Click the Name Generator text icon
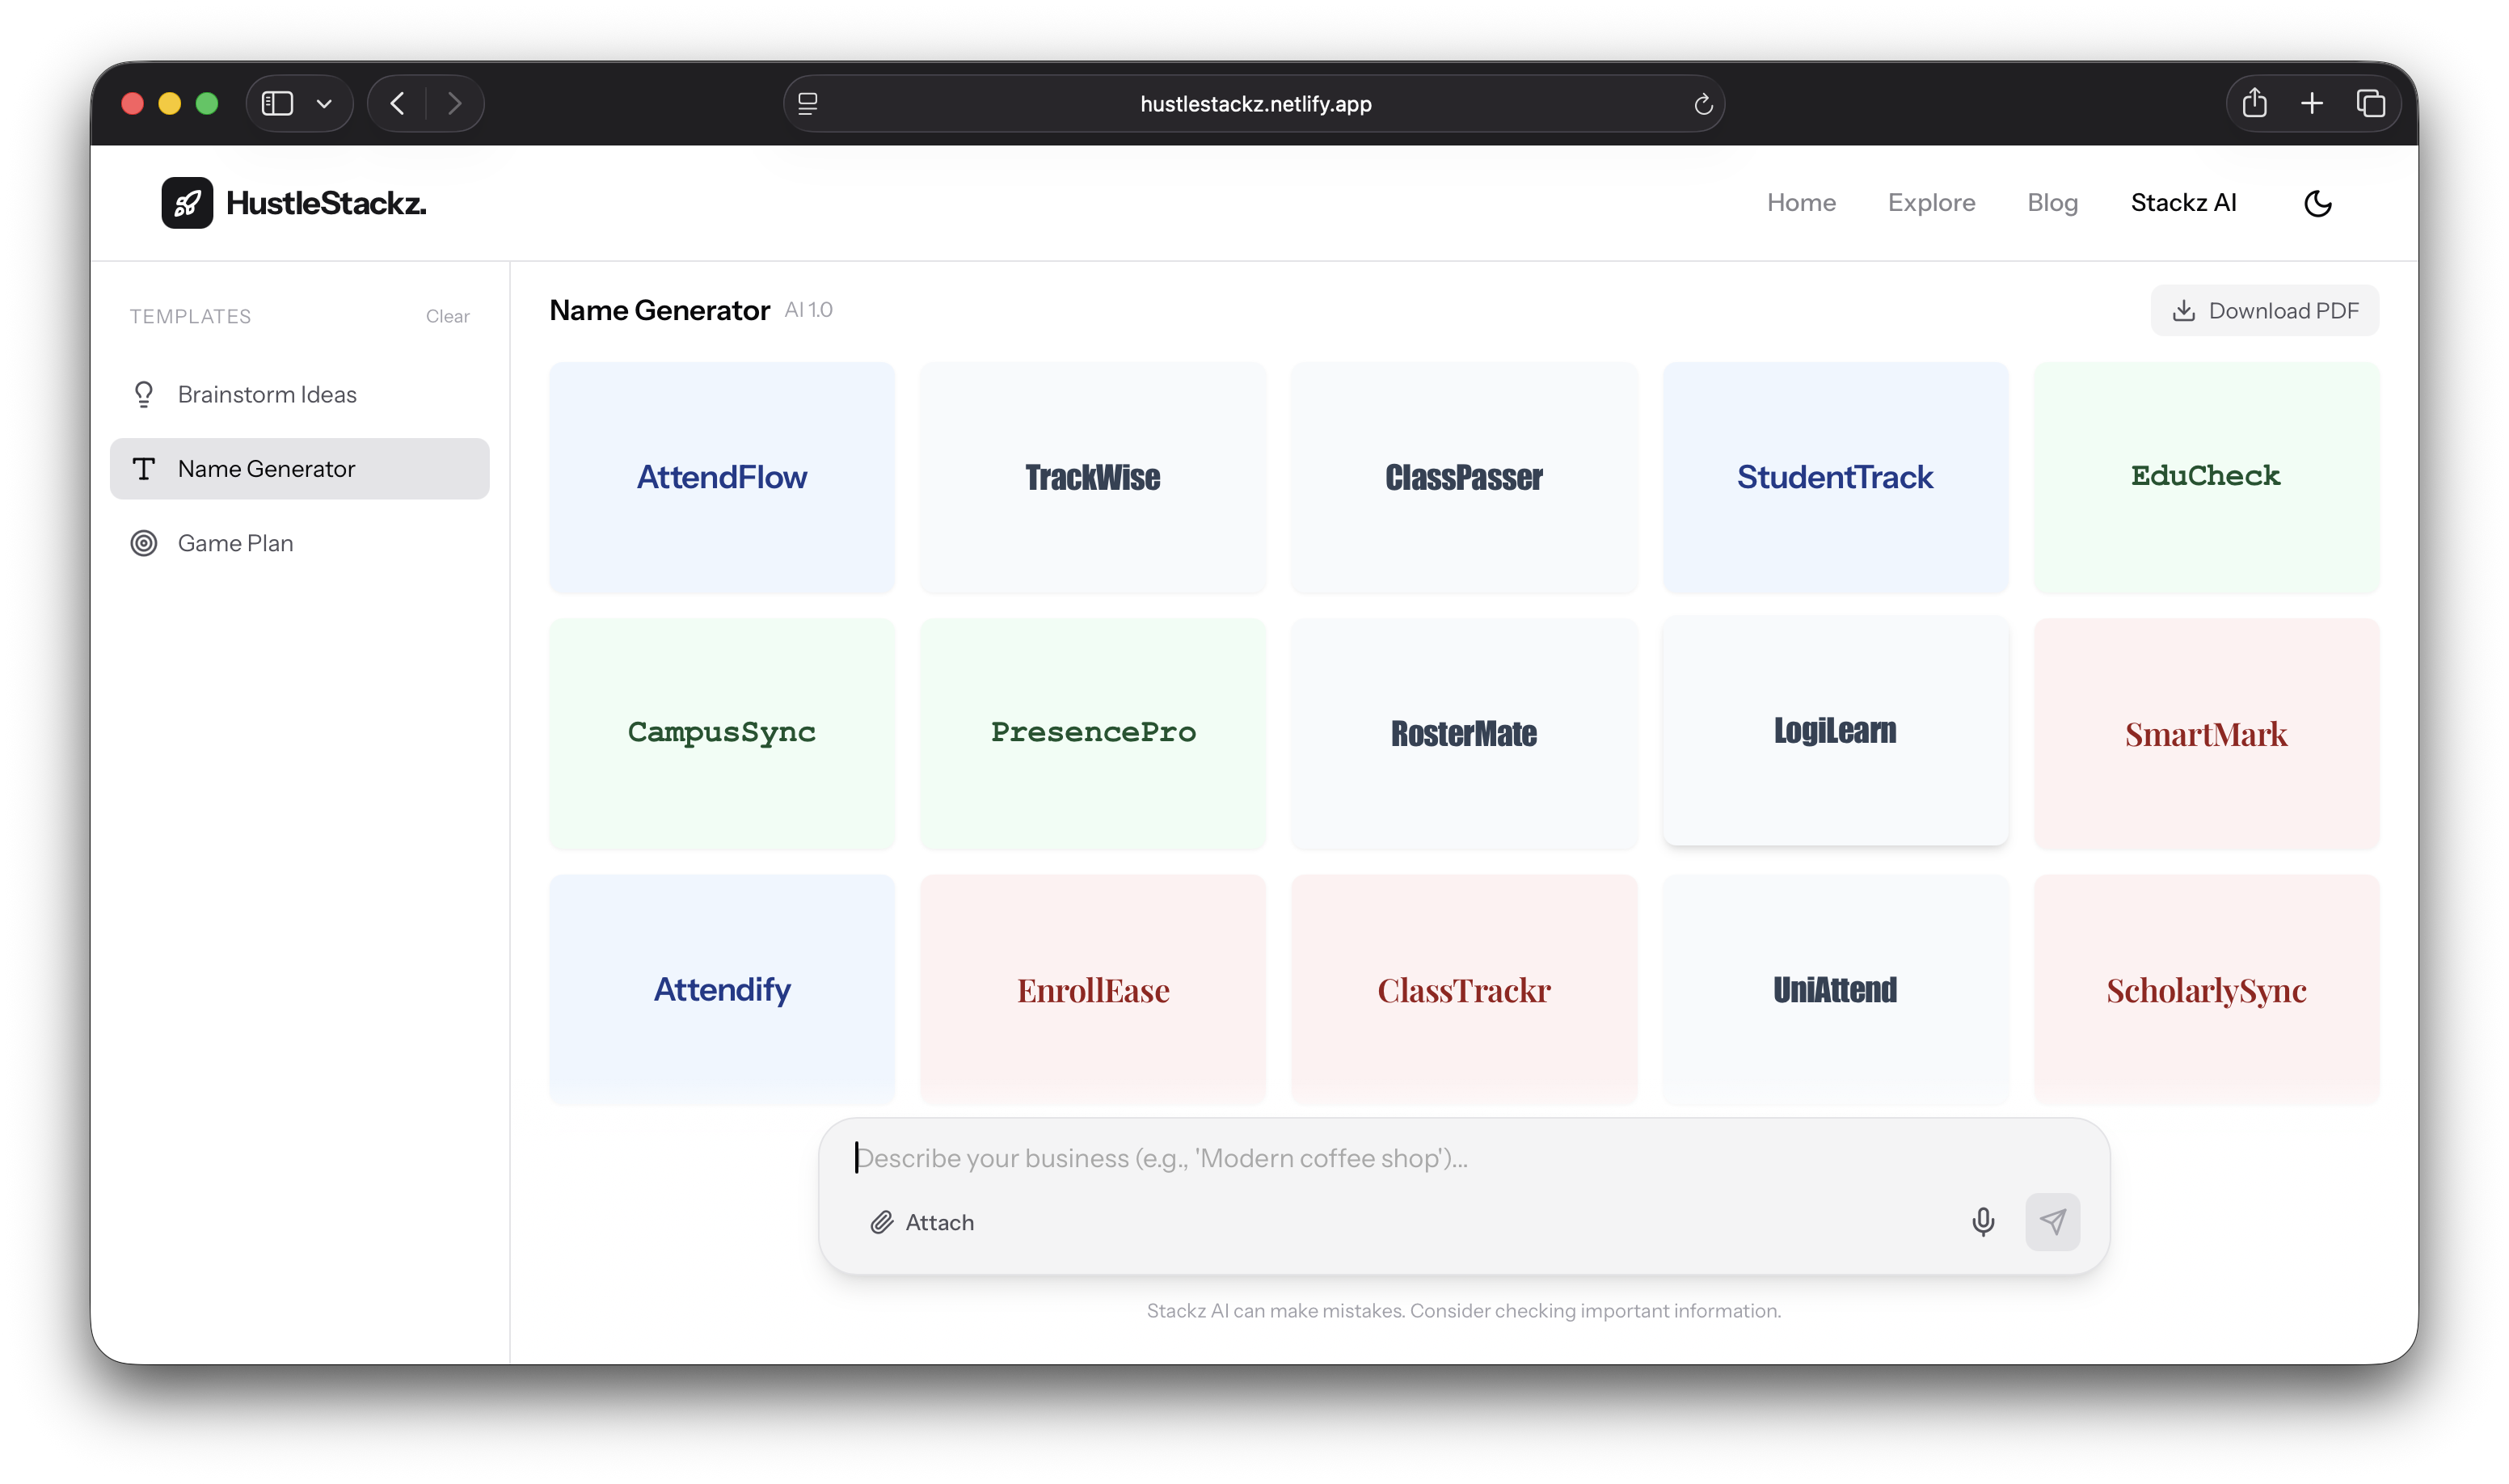Image resolution: width=2509 pixels, height=1484 pixels. (x=144, y=468)
